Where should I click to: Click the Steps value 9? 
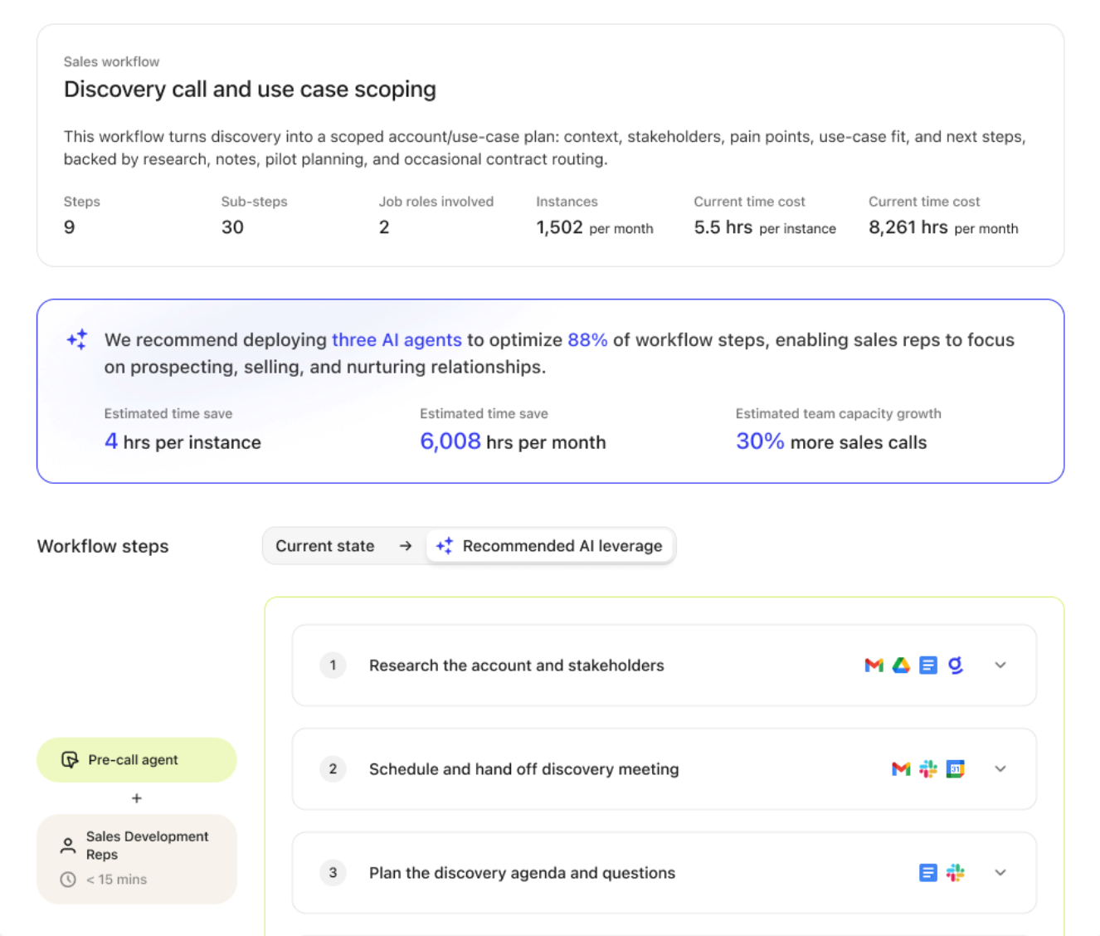pyautogui.click(x=70, y=227)
